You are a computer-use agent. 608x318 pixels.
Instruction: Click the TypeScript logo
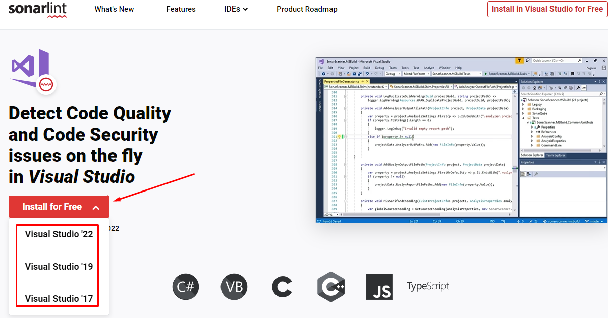coord(428,286)
